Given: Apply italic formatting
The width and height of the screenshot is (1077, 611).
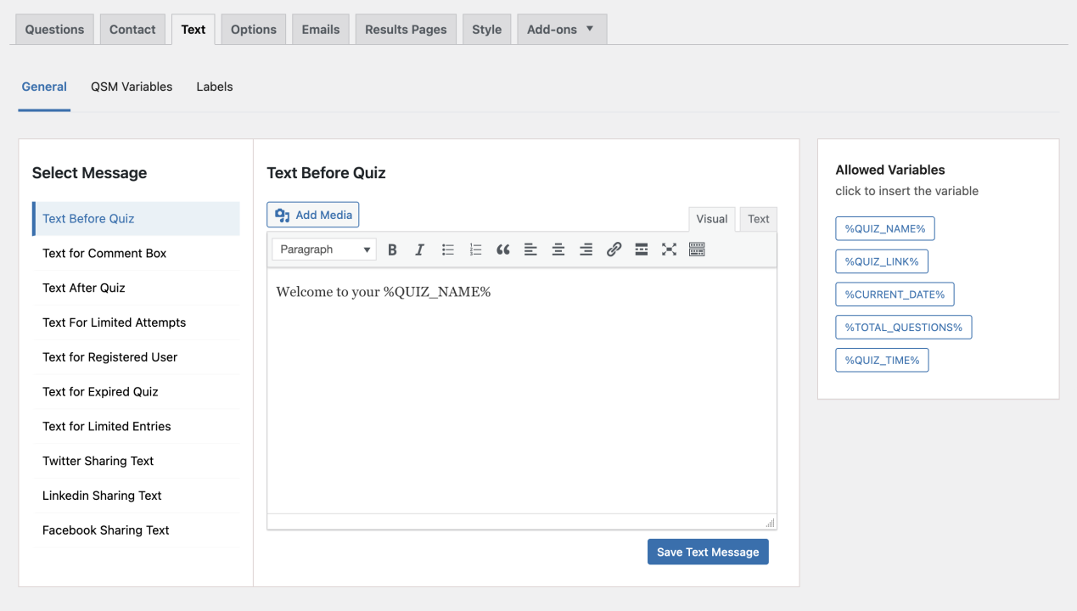Looking at the screenshot, I should point(419,249).
